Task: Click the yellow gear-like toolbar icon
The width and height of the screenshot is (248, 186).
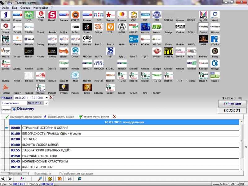Action: 50,179
